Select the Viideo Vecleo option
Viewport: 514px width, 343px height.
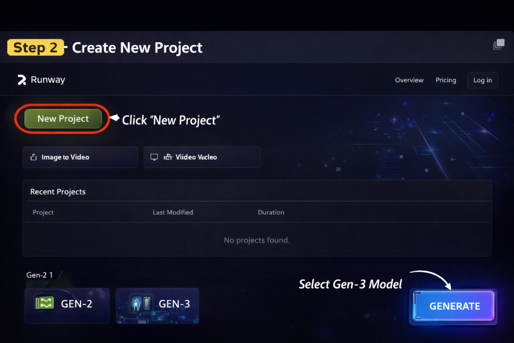pos(202,157)
